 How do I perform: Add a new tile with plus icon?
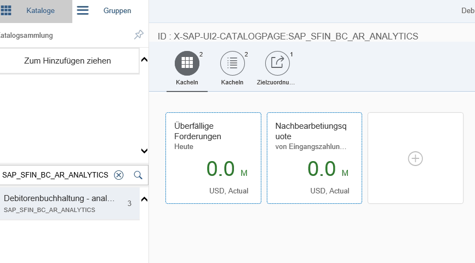point(415,158)
